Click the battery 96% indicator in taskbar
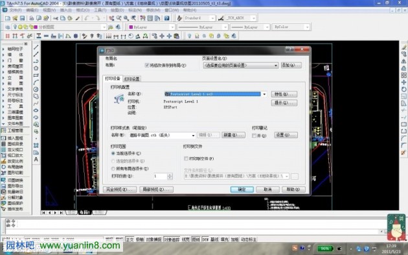 click(x=325, y=249)
